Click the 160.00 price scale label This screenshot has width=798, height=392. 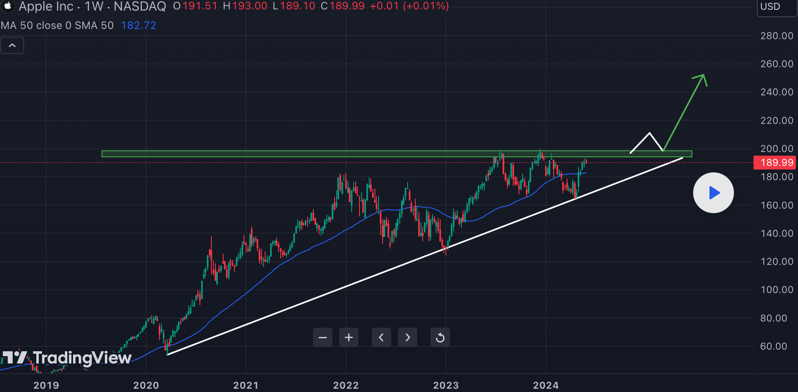coord(777,205)
